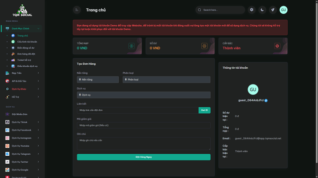Open the settings gear icon in header
This screenshot has height=178, width=318.
coord(251,10)
